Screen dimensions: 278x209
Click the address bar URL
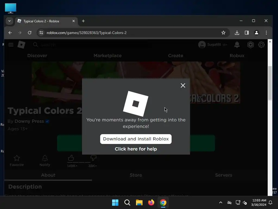tap(87, 33)
